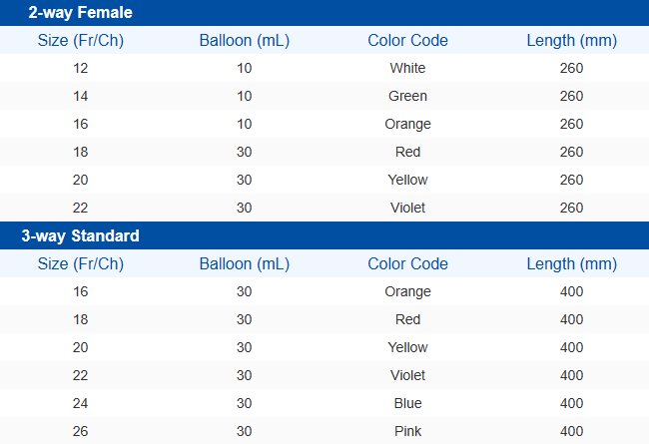Select size 12 cell in 2-way Female
The width and height of the screenshot is (649, 444).
pyautogui.click(x=81, y=69)
